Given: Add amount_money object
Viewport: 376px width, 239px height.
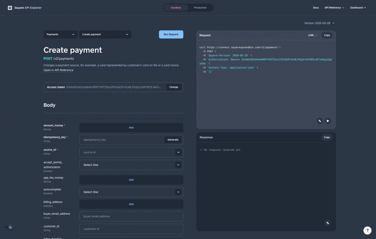Looking at the screenshot, I should [x=131, y=128].
